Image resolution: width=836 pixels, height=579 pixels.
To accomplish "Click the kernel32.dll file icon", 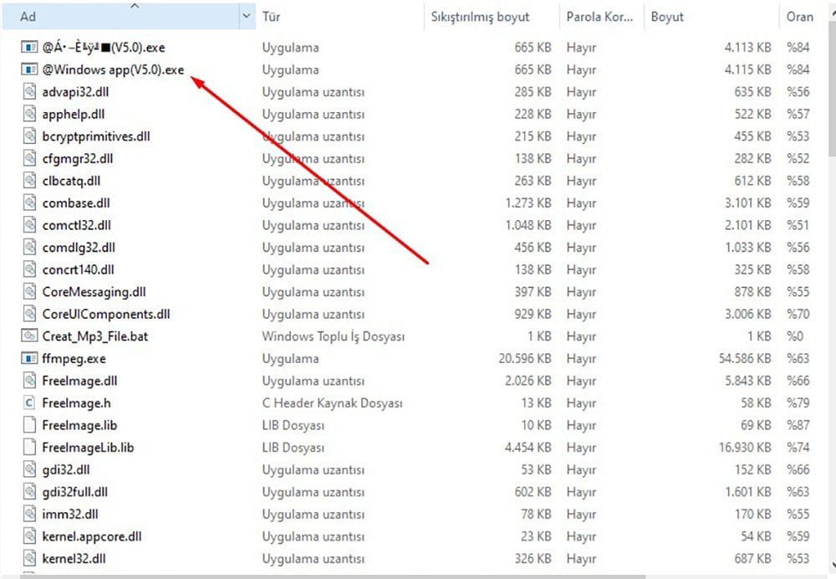I will [x=28, y=558].
